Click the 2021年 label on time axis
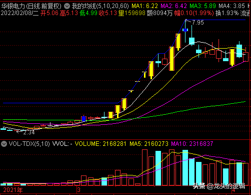251x195 pixels. 13,190
